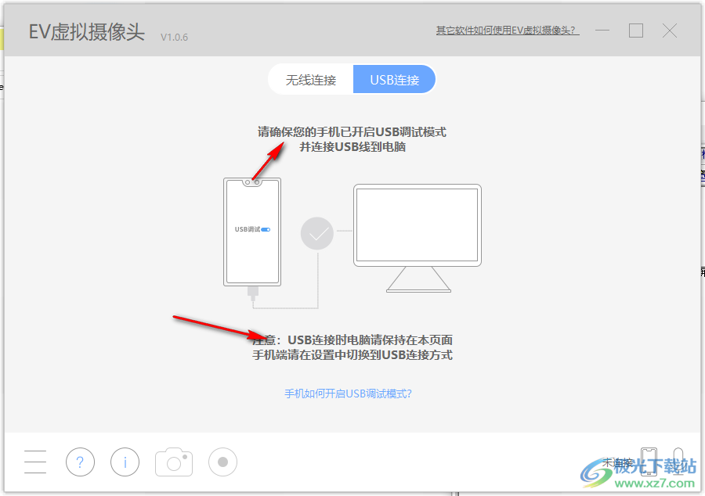Open the hamburger menu in bottom toolbar
This screenshot has width=705, height=496.
(34, 462)
